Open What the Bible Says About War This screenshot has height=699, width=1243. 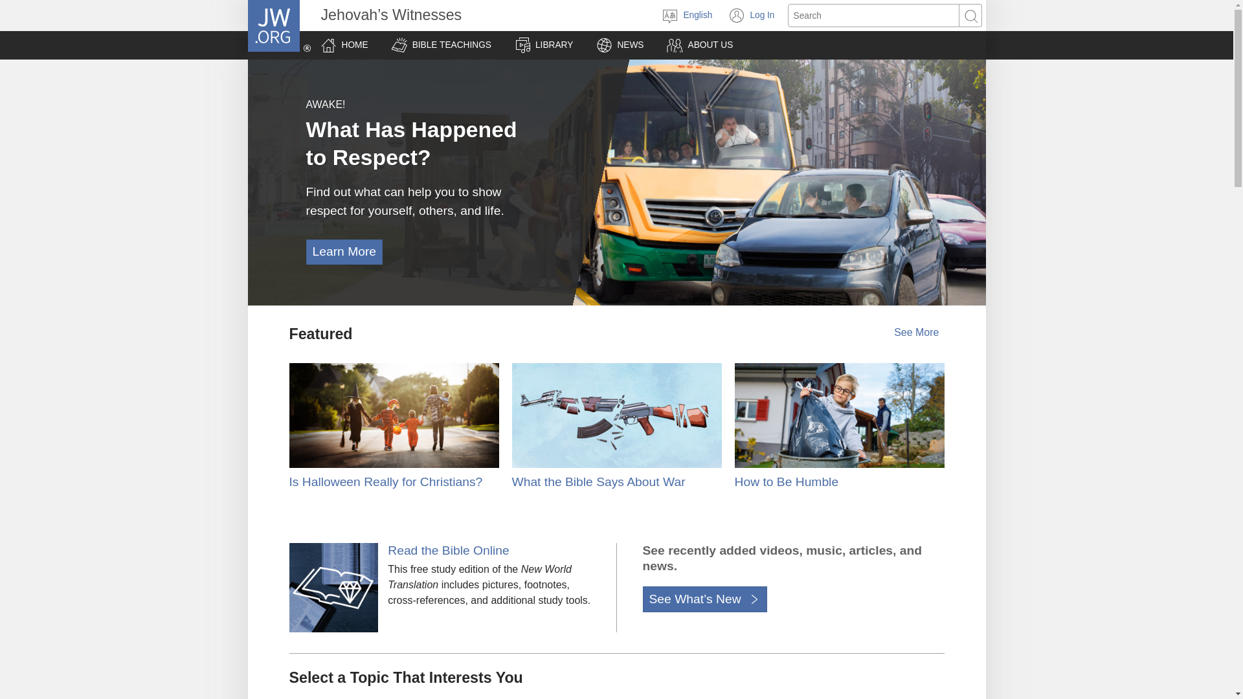(598, 482)
